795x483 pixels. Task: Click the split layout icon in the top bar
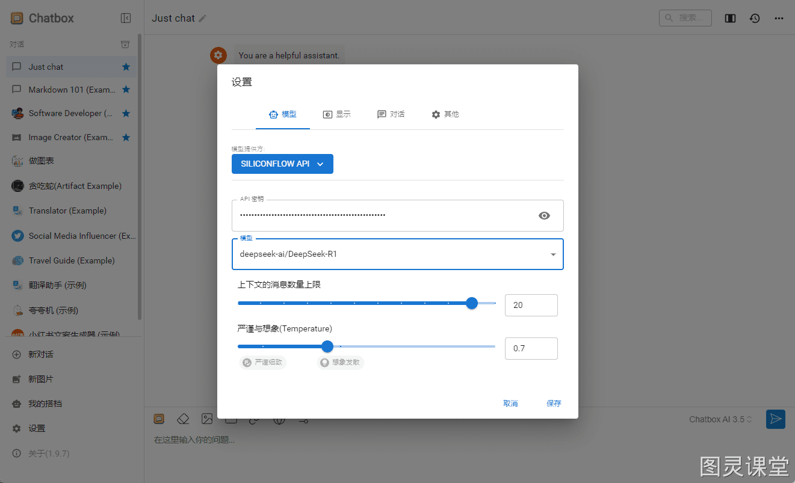click(x=730, y=18)
